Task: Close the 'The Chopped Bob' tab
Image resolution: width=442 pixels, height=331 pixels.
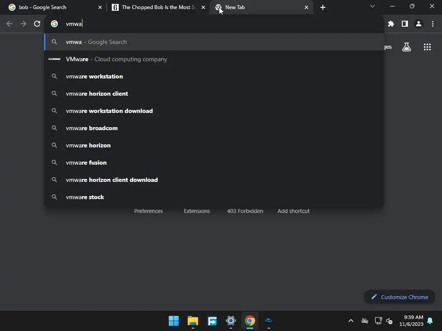Action: click(203, 7)
